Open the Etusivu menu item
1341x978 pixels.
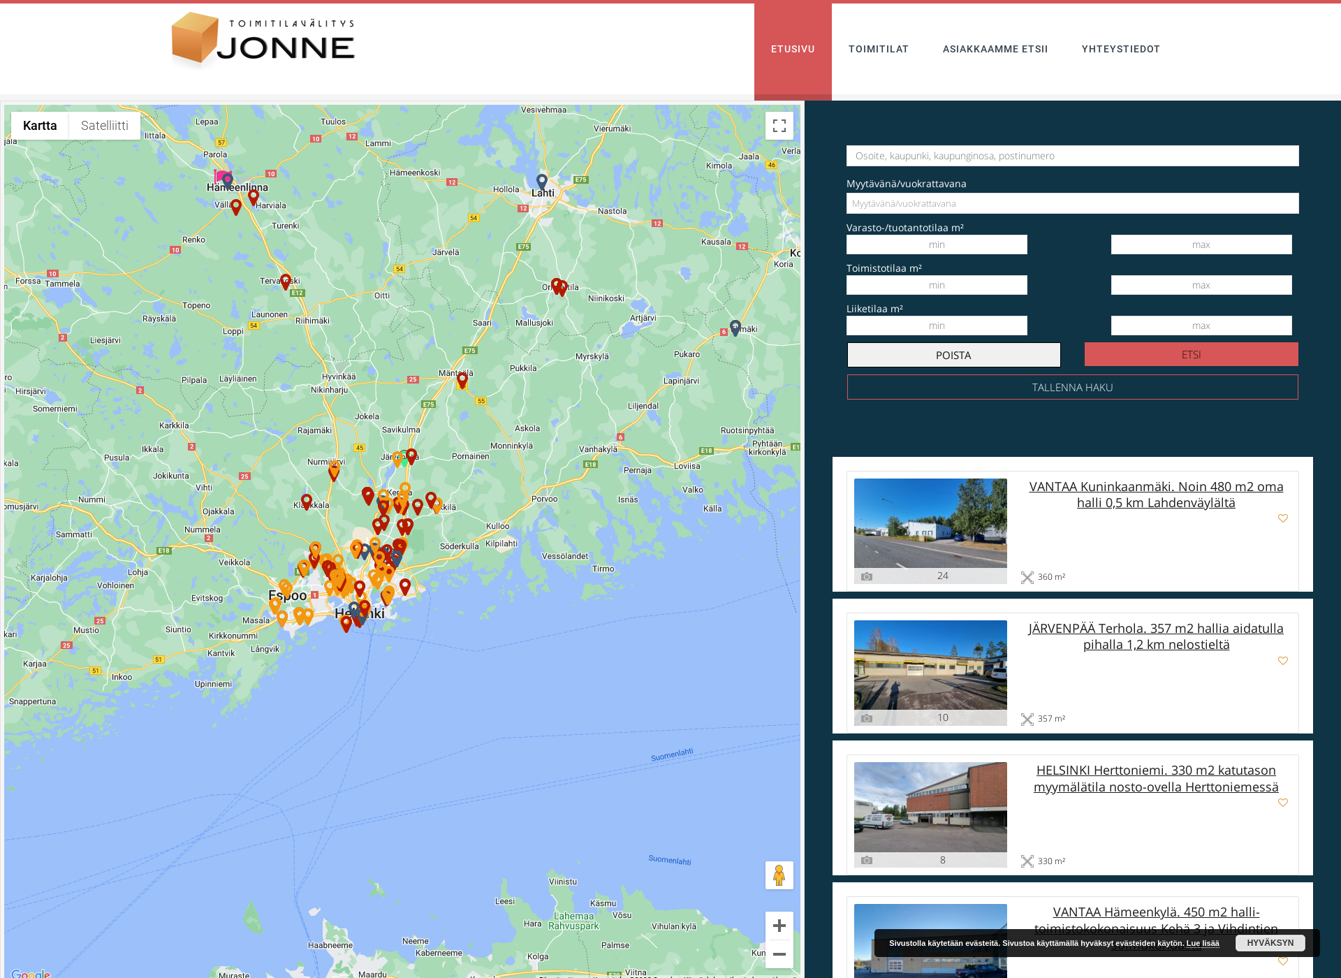point(793,50)
